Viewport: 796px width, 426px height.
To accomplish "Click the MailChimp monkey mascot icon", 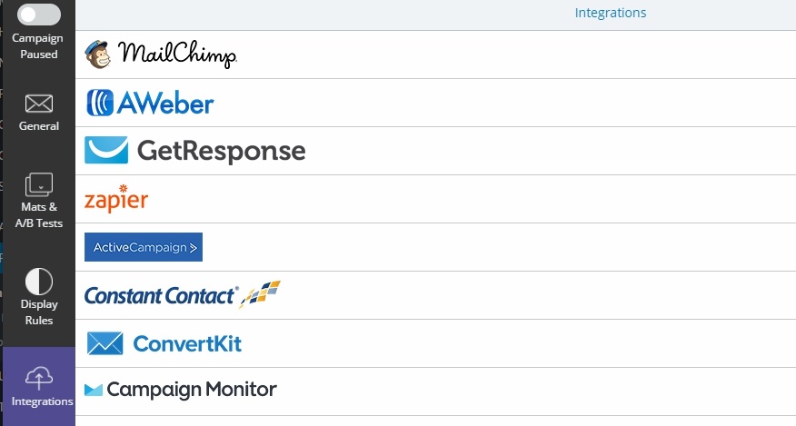I will pos(98,54).
